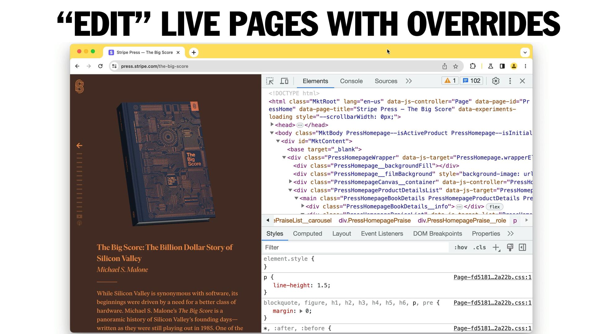
Task: Click the orange back arrow on page
Action: (79, 145)
